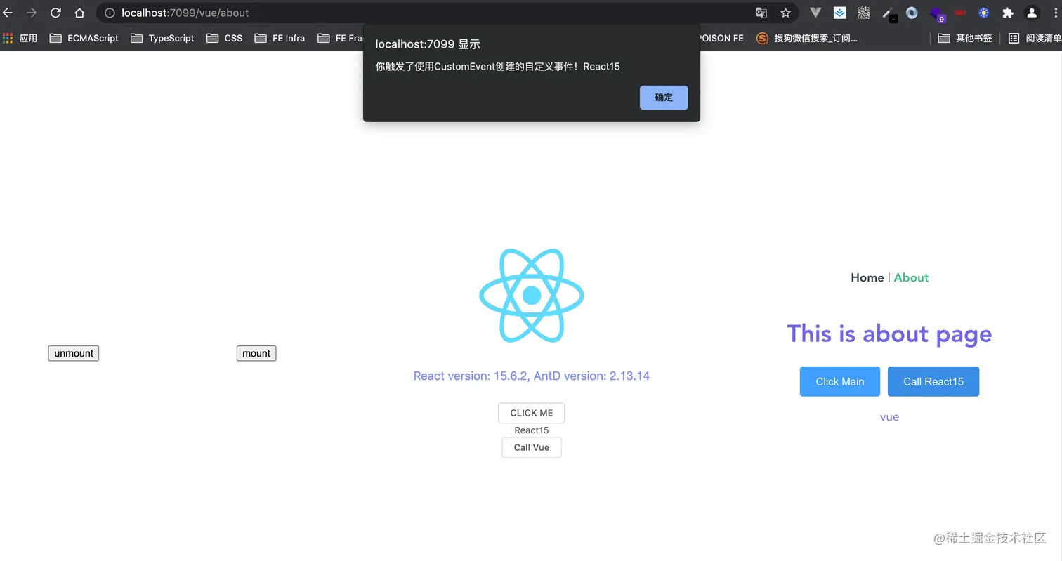Navigate to the About link

point(911,277)
